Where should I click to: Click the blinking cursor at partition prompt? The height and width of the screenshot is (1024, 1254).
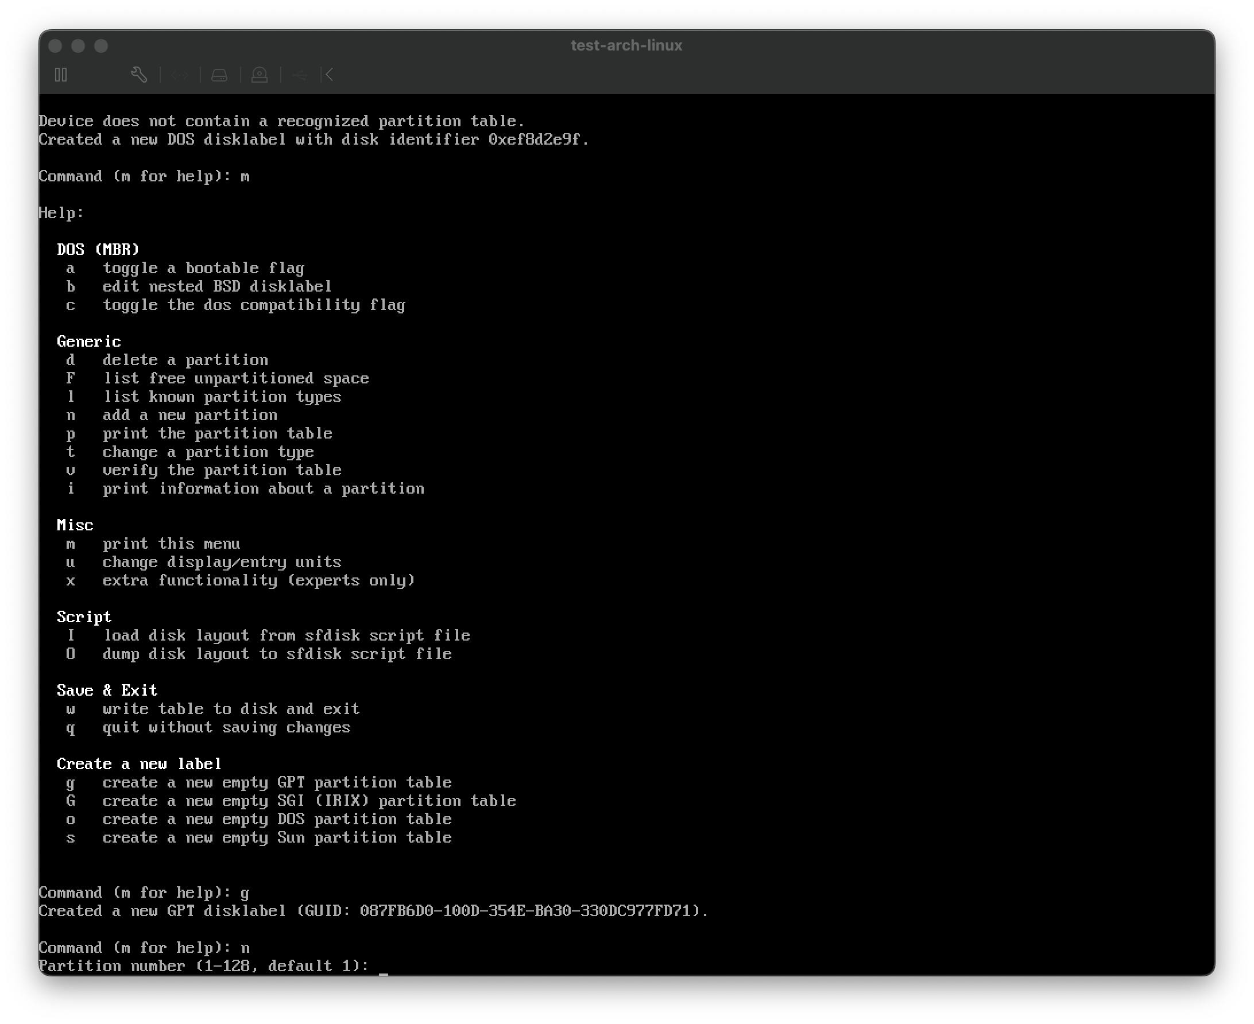pos(384,966)
